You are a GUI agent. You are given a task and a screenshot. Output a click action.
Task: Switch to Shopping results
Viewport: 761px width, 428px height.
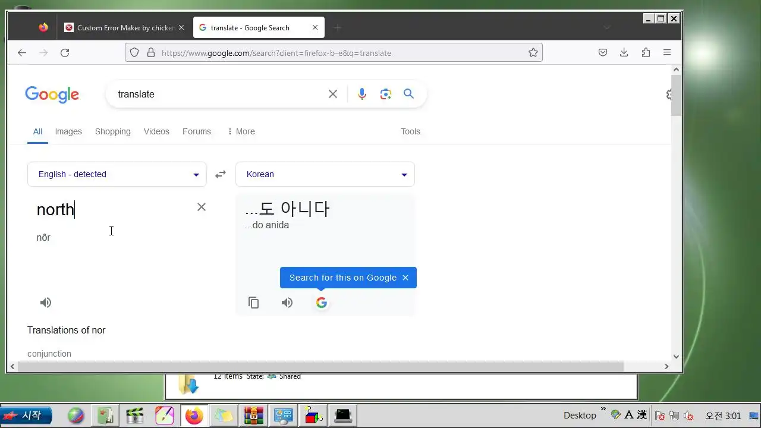tap(112, 131)
